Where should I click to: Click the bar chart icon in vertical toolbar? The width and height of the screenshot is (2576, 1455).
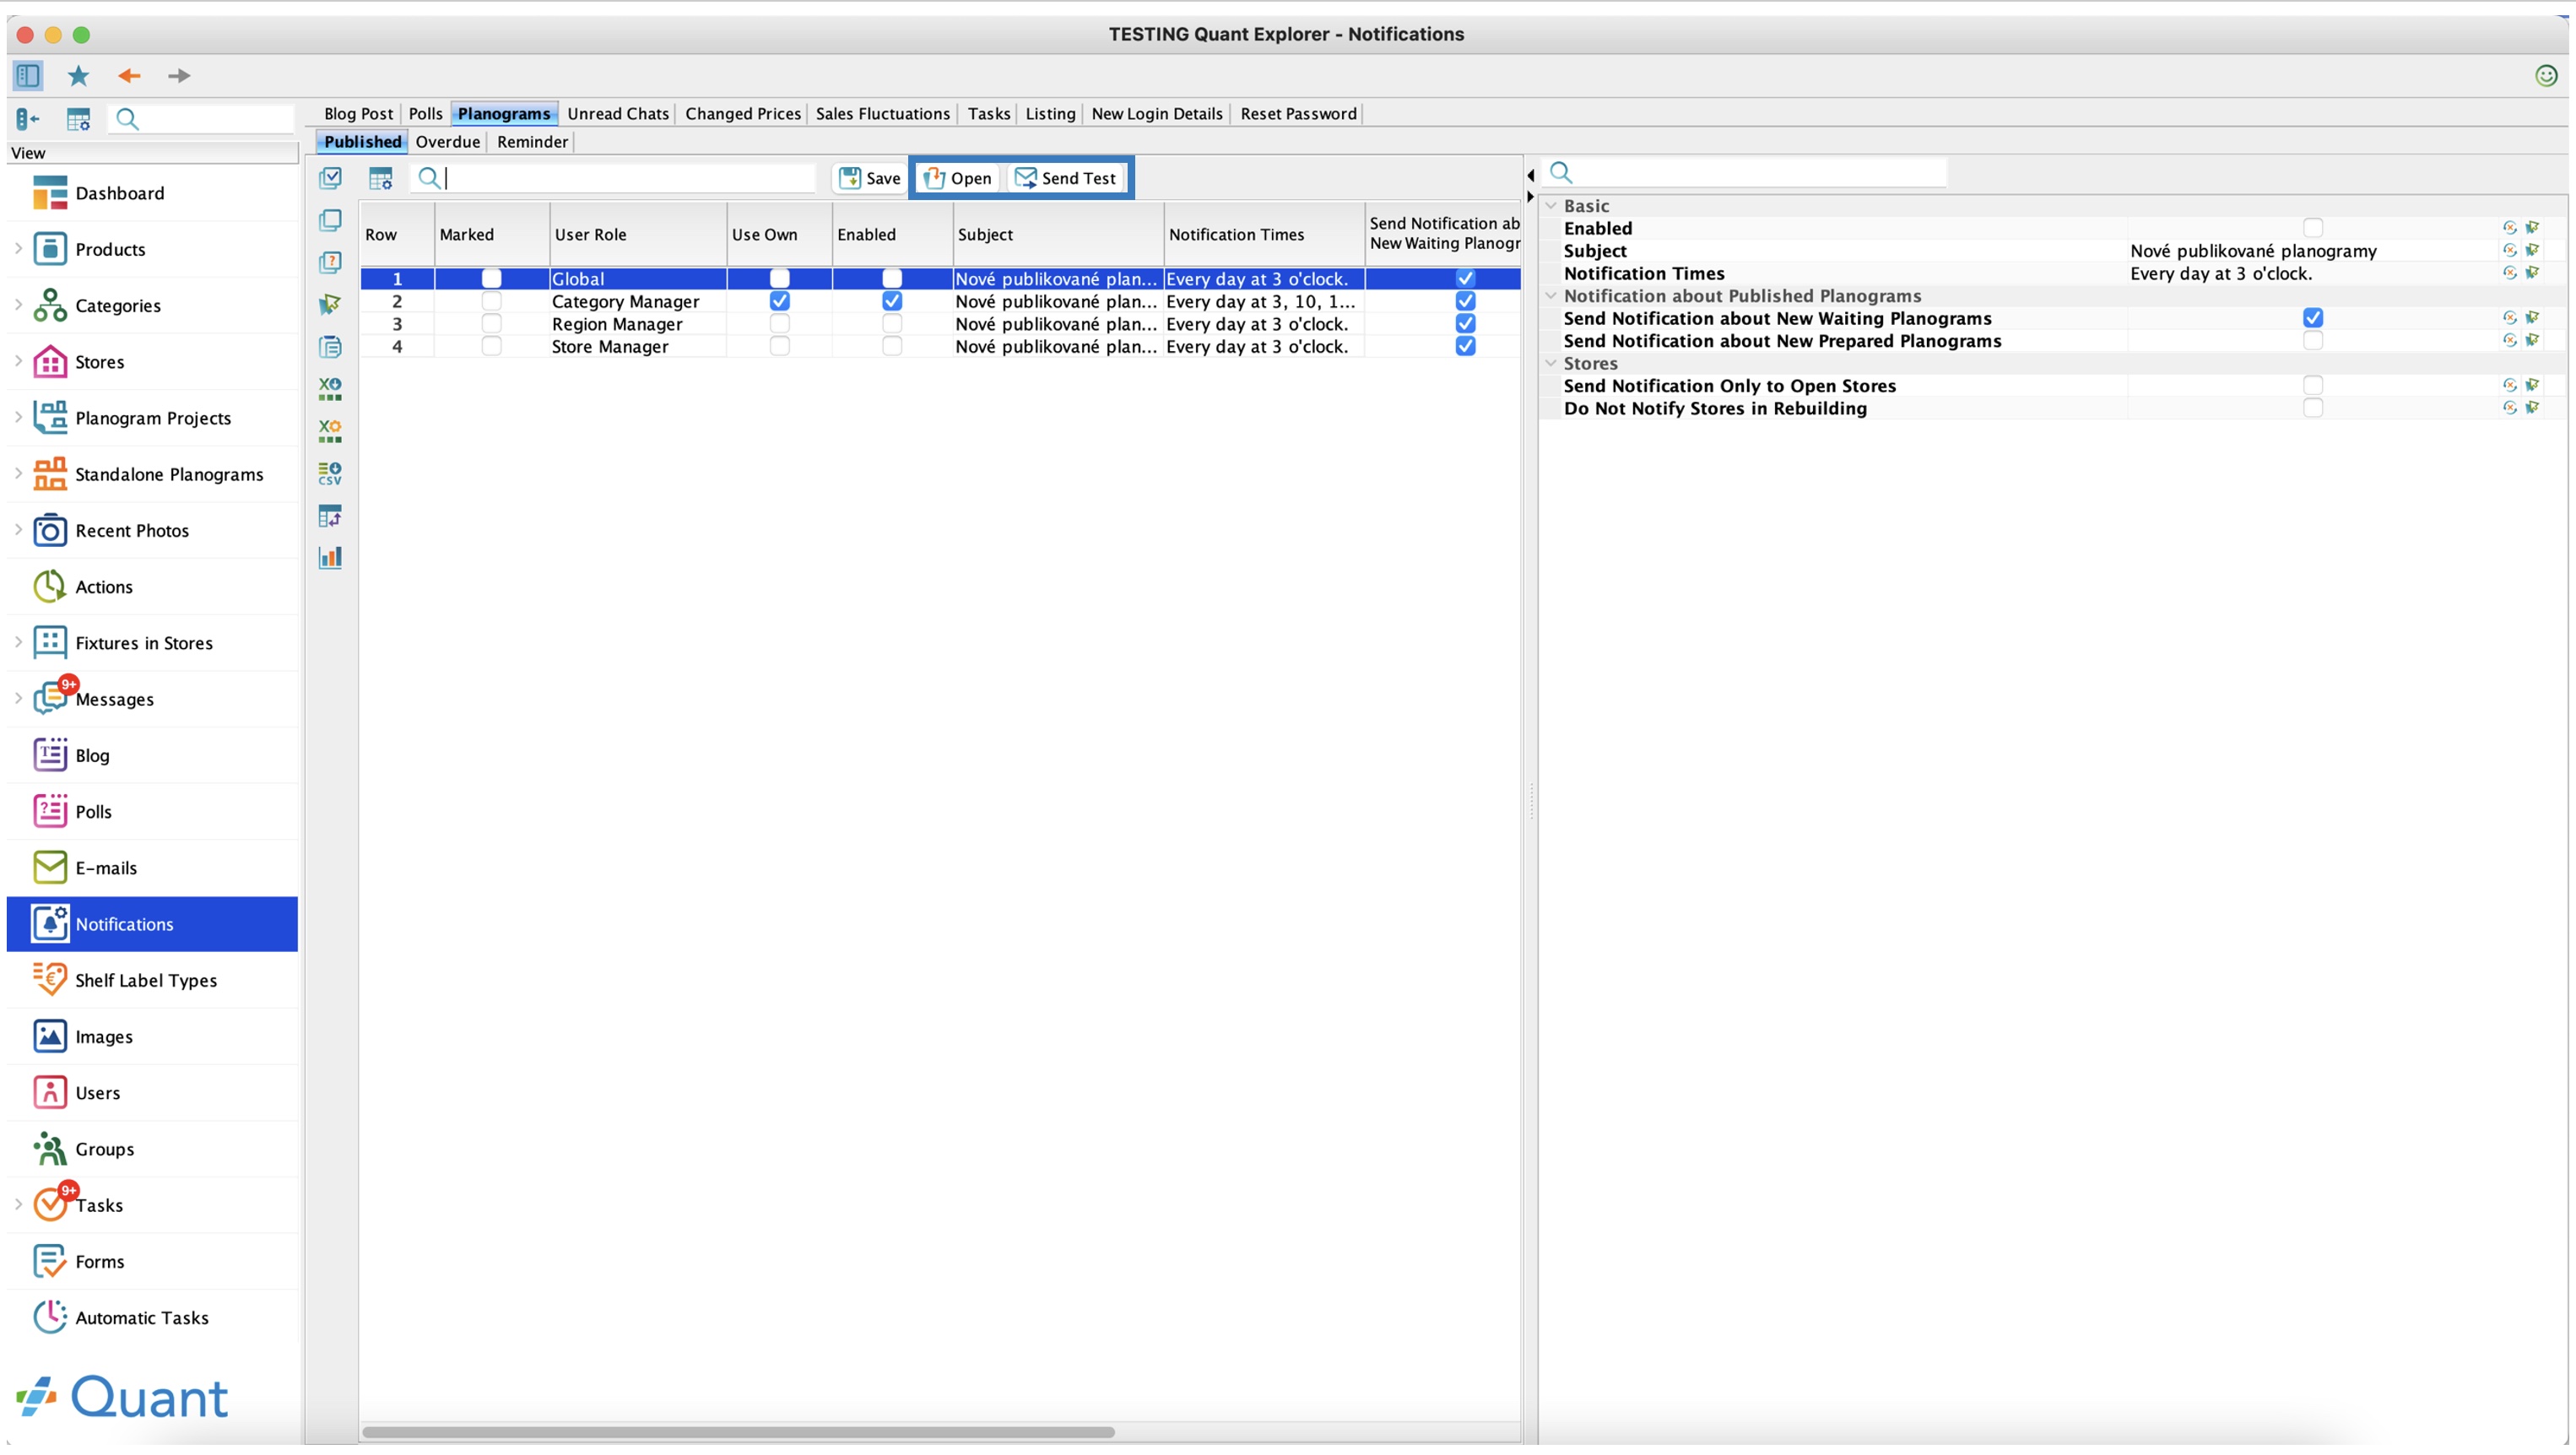coord(330,558)
